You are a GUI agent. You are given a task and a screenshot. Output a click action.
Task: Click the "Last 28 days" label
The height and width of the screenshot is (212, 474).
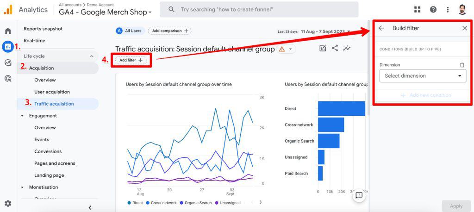click(x=287, y=31)
